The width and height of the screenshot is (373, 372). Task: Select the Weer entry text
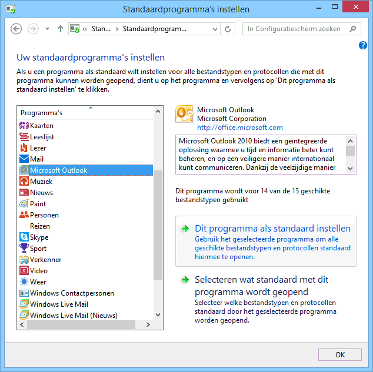tap(38, 282)
